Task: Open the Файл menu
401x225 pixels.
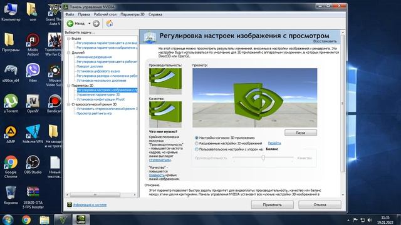Action: click(x=70, y=14)
